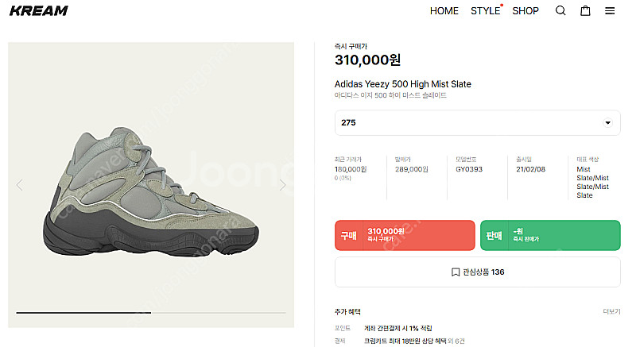Click the red 구매 buy button

point(405,235)
